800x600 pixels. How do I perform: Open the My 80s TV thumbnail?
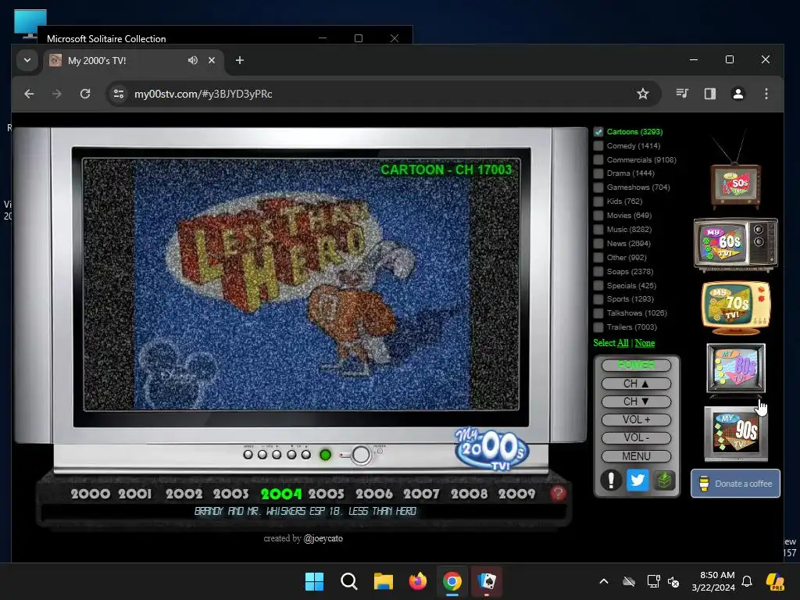click(736, 369)
